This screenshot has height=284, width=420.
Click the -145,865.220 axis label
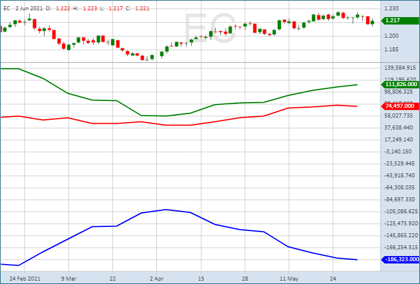pos(401,236)
